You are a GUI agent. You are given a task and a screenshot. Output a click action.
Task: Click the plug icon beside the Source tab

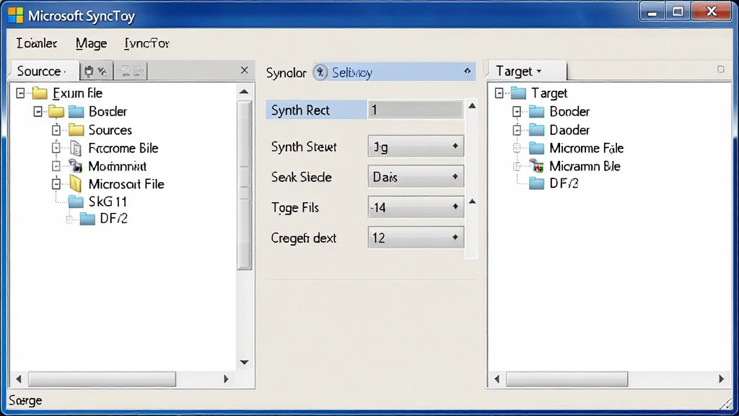(89, 71)
